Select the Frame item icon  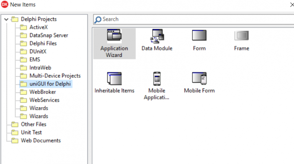242,36
